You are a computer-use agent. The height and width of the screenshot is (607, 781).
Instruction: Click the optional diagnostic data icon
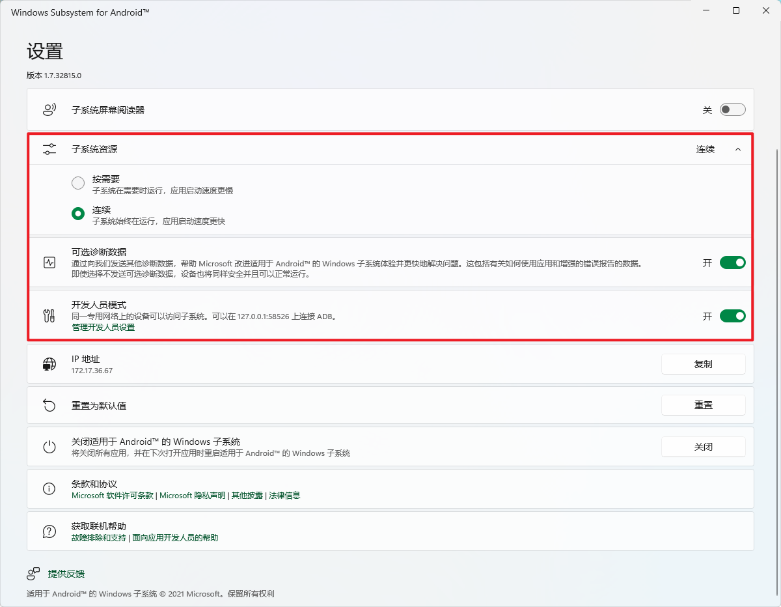49,262
